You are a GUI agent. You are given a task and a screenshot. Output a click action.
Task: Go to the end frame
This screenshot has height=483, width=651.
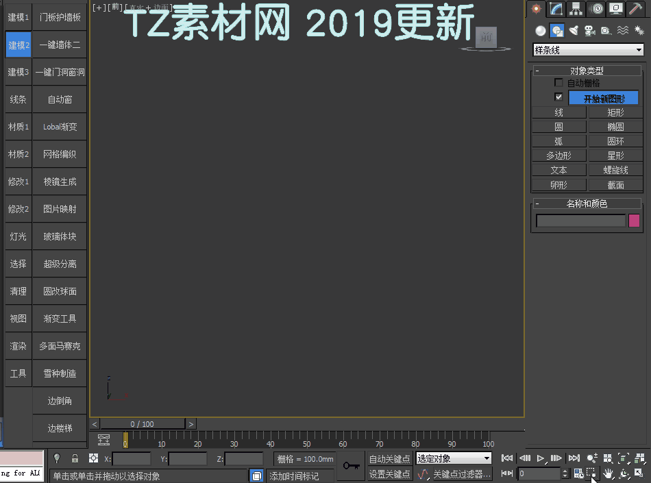pyautogui.click(x=574, y=458)
